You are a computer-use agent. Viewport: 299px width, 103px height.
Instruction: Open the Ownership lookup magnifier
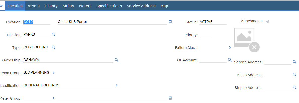(117, 60)
